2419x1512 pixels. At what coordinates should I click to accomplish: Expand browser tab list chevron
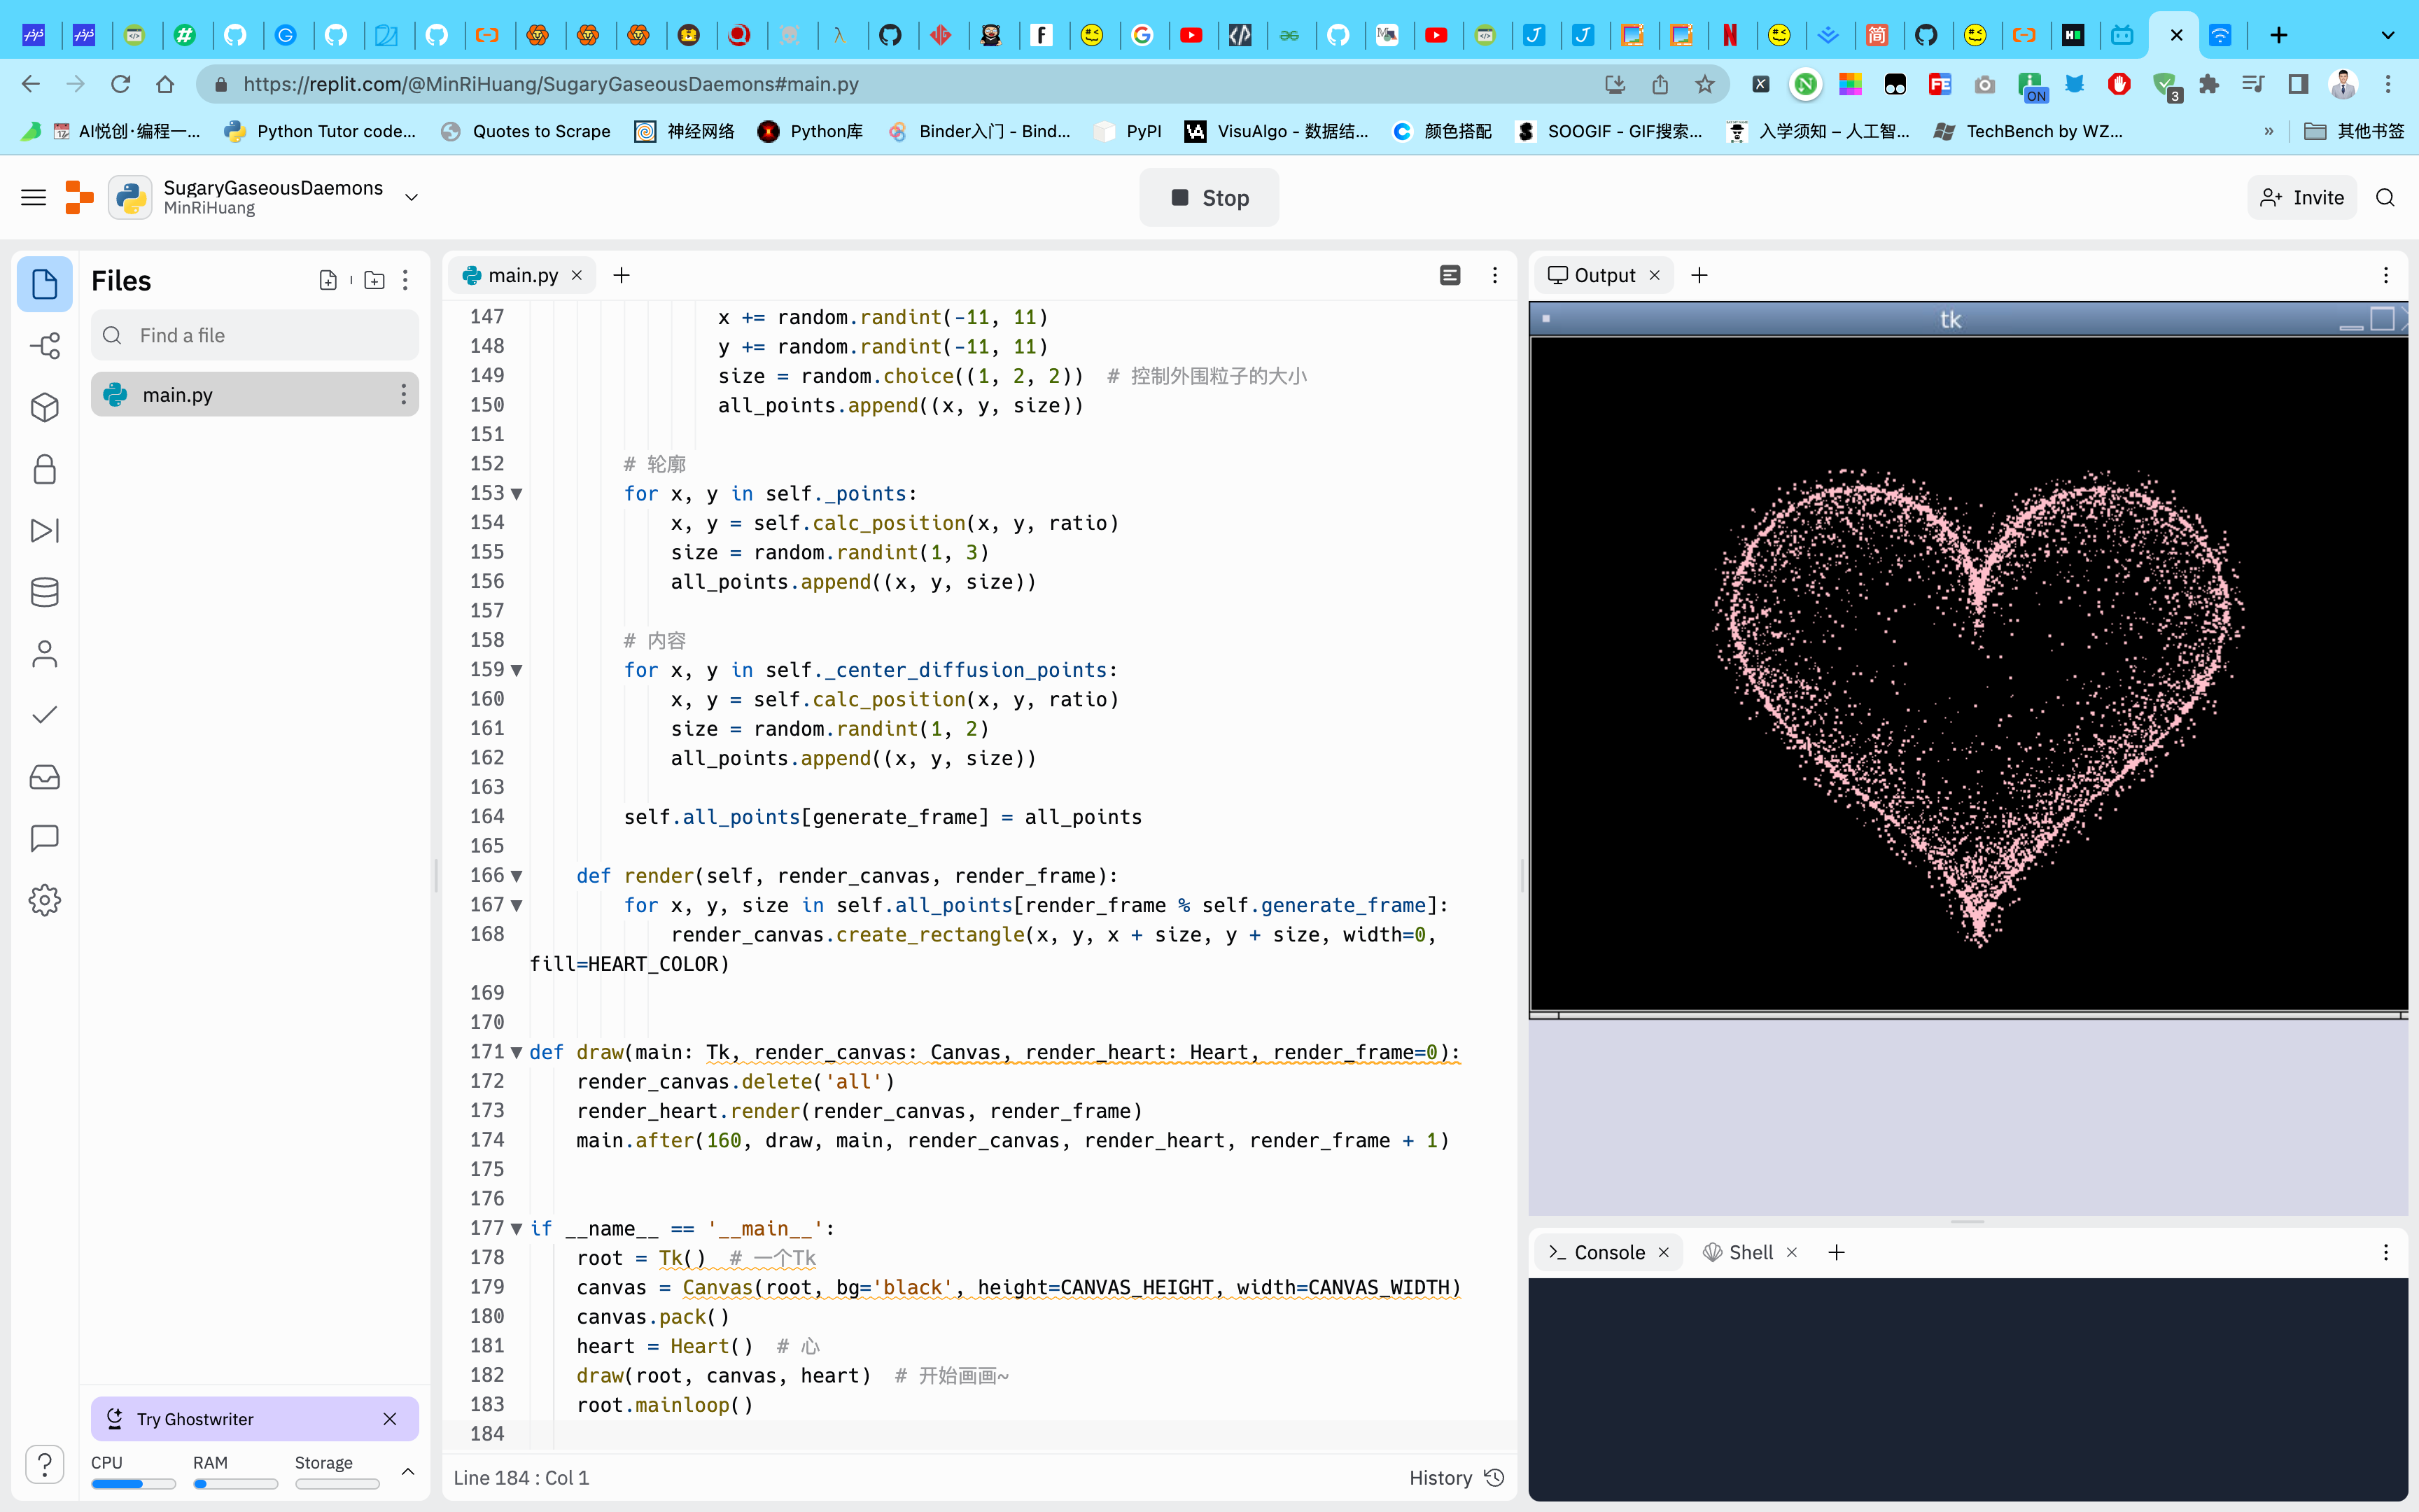tap(2387, 36)
